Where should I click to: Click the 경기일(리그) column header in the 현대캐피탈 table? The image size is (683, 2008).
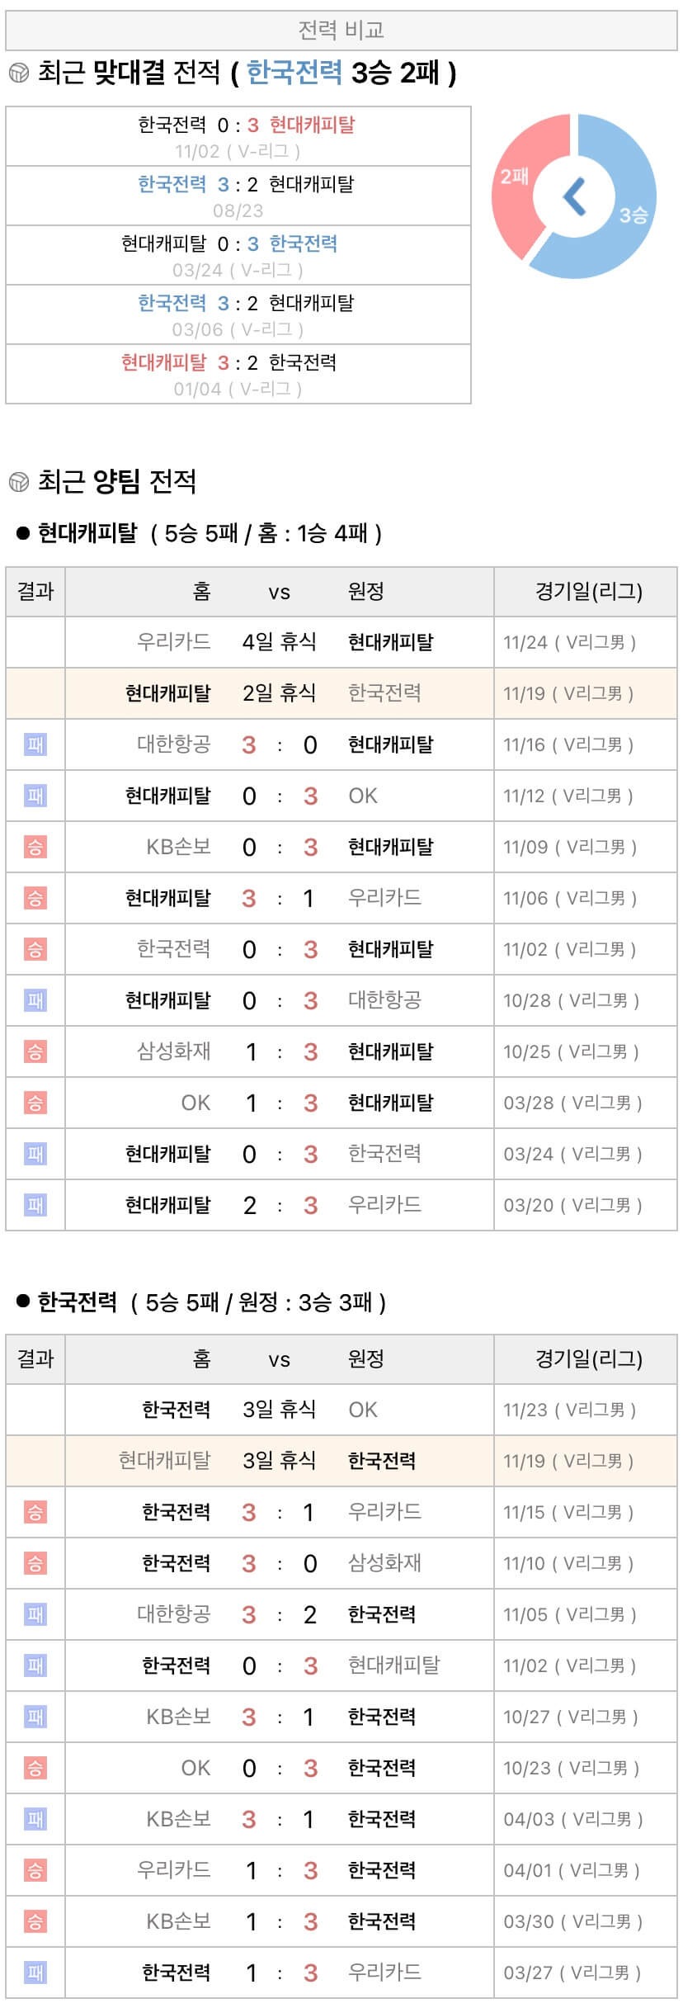(587, 591)
